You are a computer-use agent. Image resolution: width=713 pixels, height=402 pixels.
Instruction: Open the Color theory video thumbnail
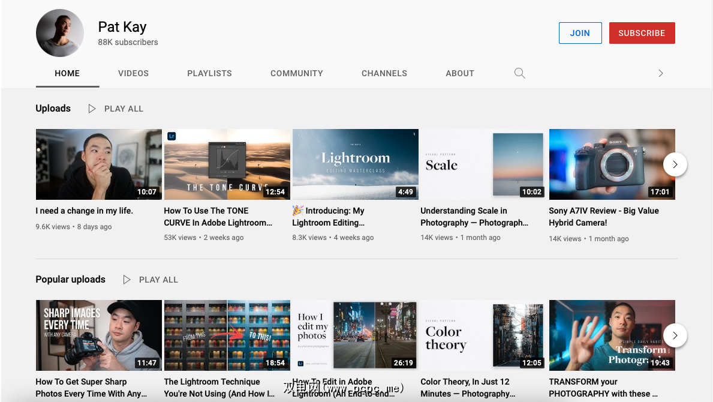483,335
